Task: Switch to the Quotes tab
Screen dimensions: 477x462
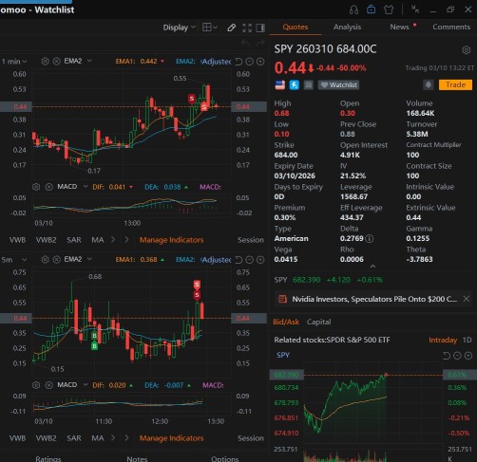Action: coord(296,27)
